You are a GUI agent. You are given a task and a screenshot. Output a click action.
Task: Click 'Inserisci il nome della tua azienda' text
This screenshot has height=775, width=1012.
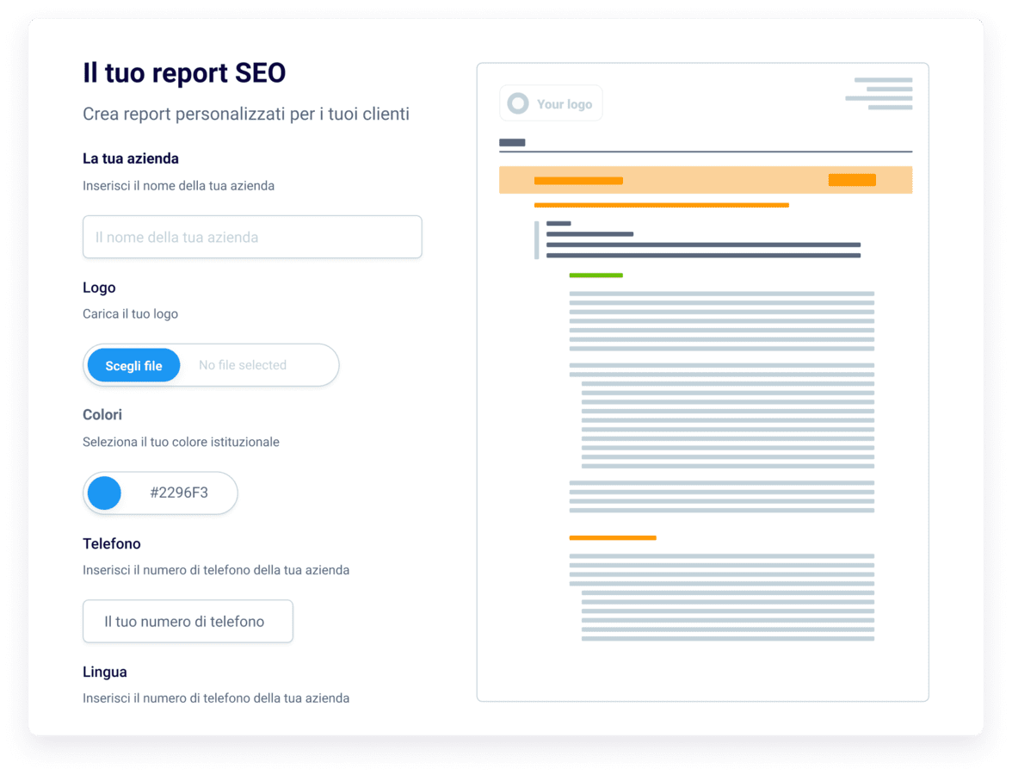coord(178,186)
